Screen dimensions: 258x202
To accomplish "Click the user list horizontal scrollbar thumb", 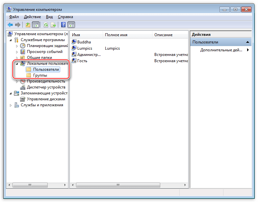I will tap(118, 185).
